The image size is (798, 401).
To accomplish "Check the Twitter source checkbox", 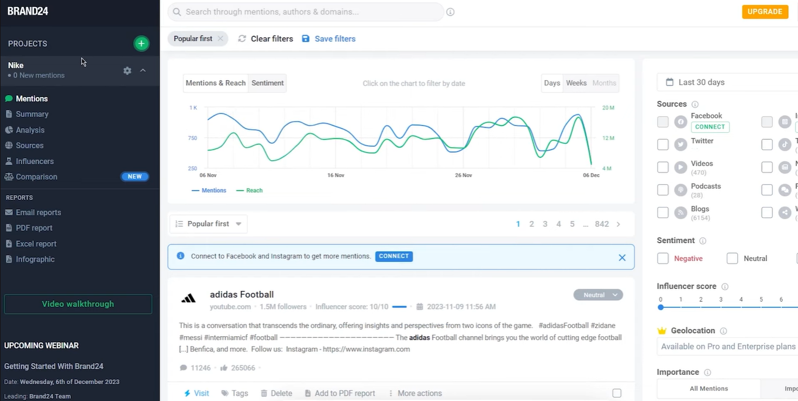I will tap(662, 144).
